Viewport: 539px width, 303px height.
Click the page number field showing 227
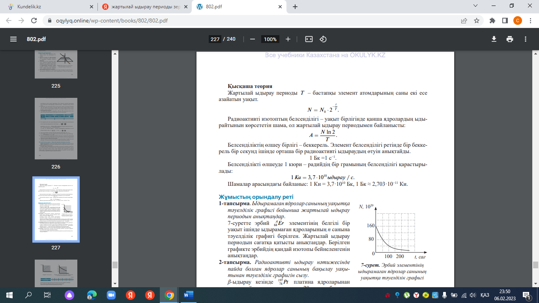(215, 39)
